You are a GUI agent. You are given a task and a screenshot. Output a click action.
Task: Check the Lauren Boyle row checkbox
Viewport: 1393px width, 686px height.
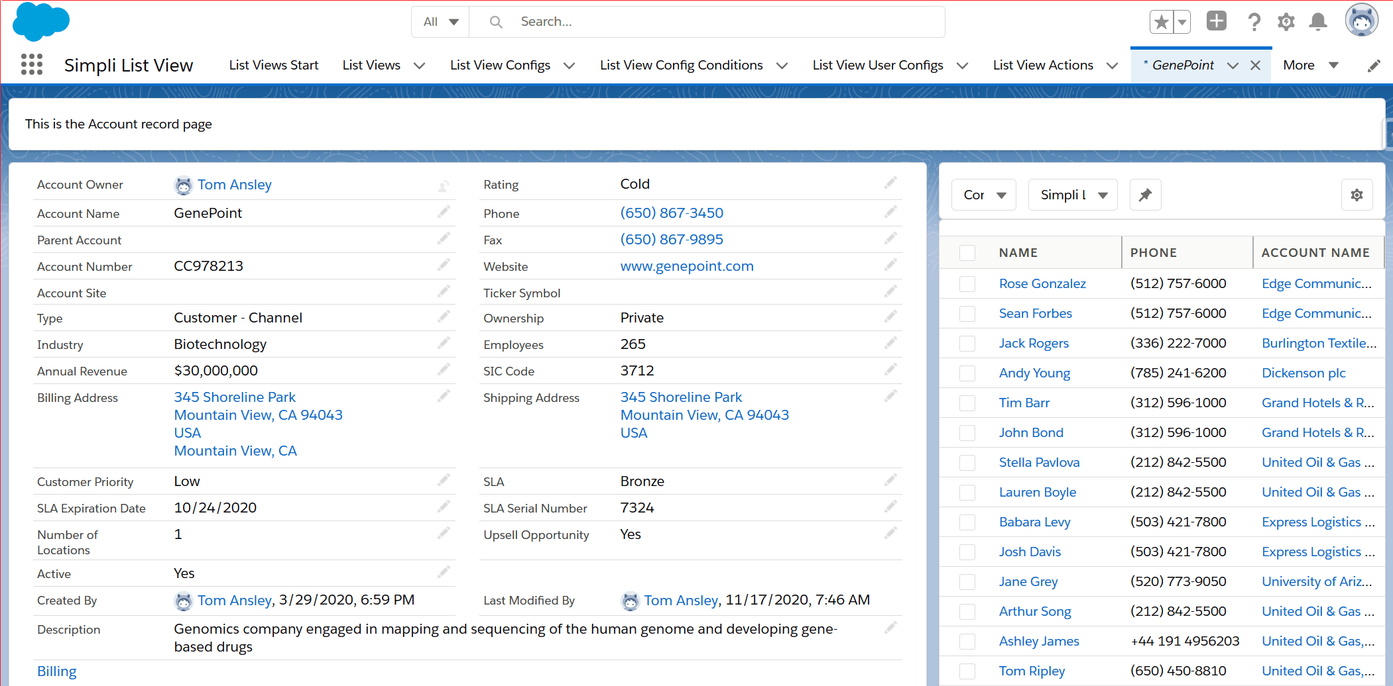coord(967,493)
